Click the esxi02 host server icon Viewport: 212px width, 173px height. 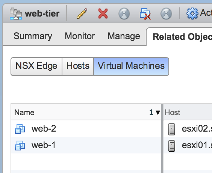[x=172, y=129]
